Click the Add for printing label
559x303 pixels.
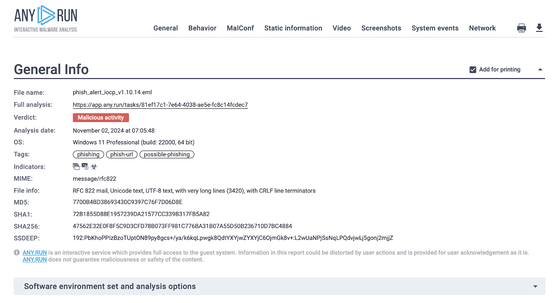tap(500, 70)
